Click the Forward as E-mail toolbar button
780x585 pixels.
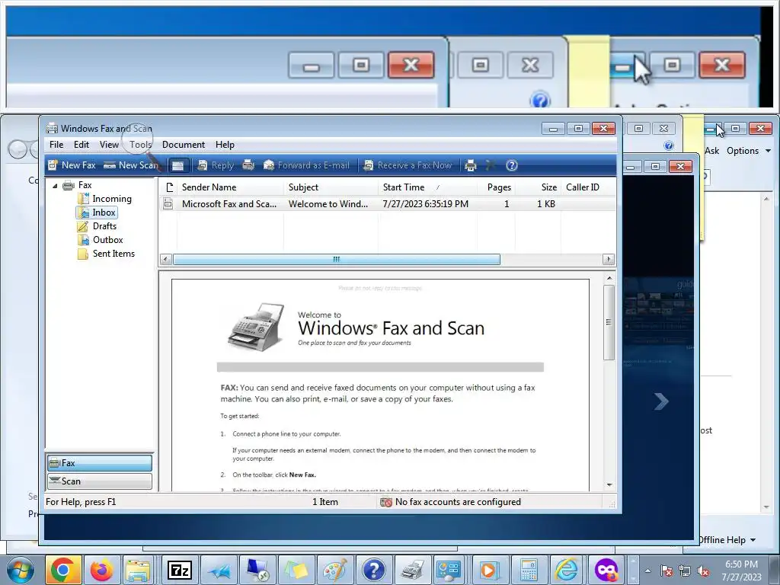[306, 165]
